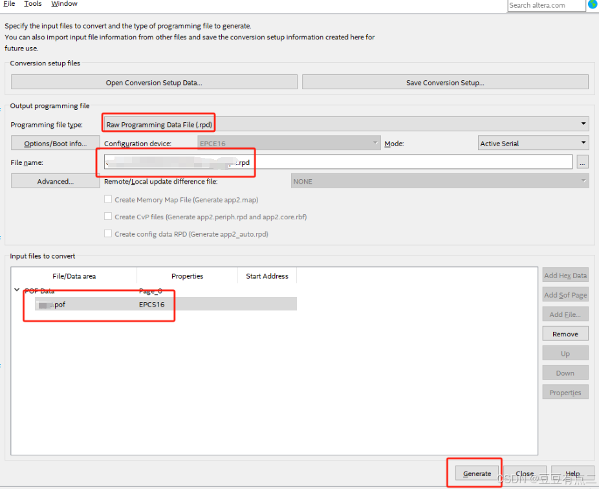
Task: Select the .pof file row
Action: 166,305
